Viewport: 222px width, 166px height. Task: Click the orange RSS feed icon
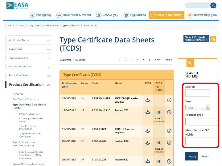[x=213, y=39]
